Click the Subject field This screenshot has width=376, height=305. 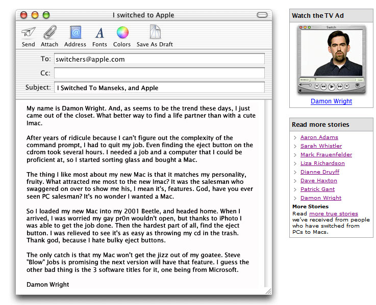(160, 88)
